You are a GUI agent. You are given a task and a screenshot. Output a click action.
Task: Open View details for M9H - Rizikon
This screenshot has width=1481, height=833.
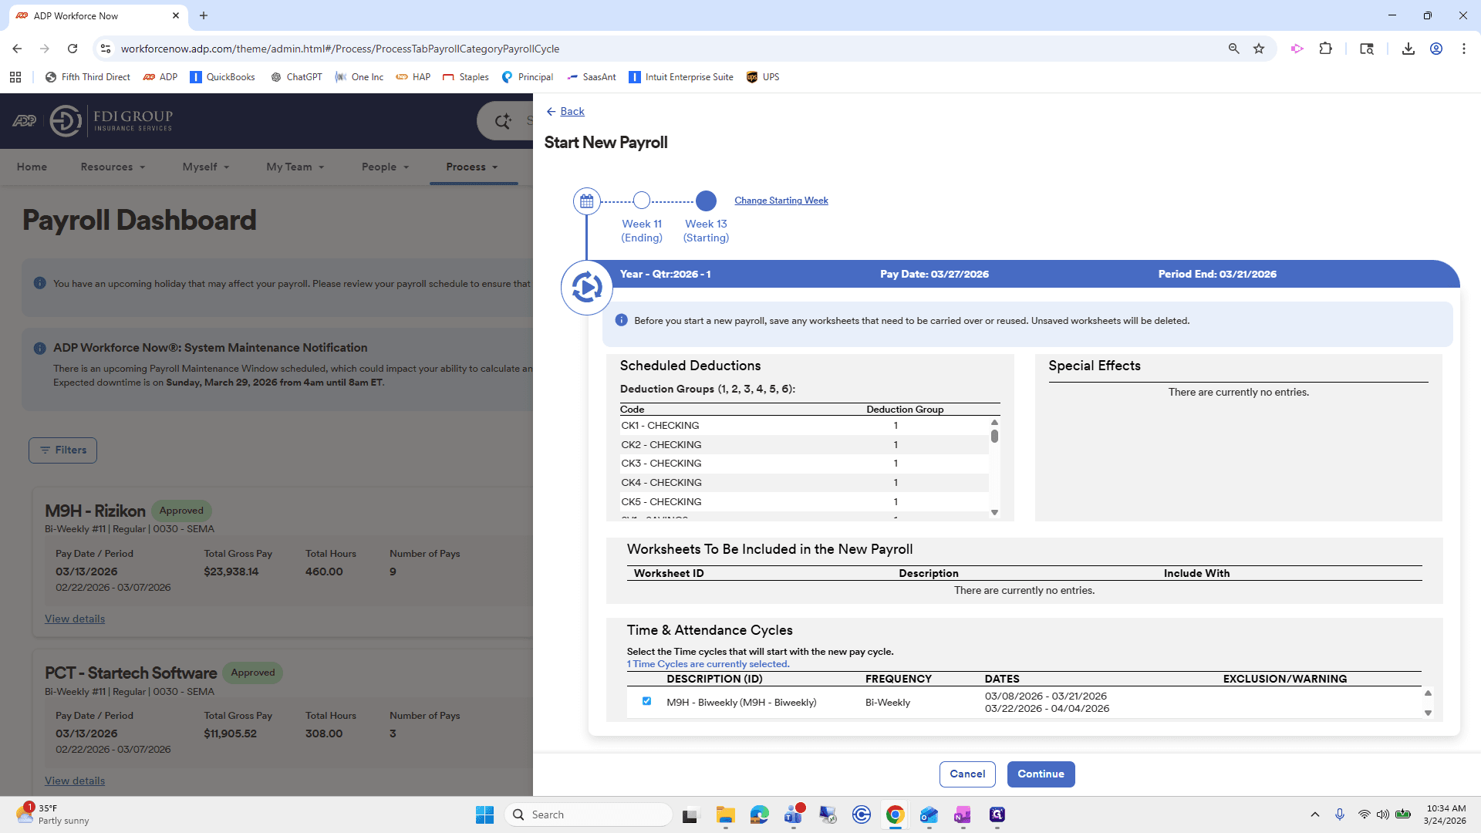(75, 619)
